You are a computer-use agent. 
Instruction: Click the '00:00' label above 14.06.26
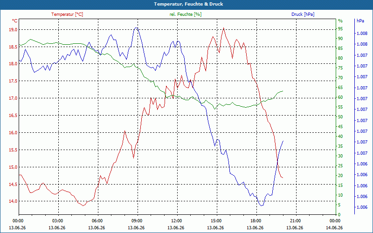334,220
